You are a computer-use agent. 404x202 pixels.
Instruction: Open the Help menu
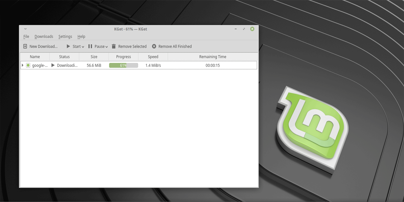pos(81,36)
